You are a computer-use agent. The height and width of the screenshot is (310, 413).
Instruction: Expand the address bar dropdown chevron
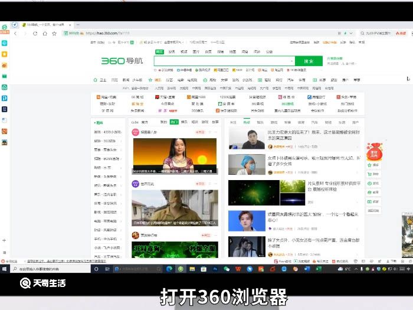click(351, 33)
